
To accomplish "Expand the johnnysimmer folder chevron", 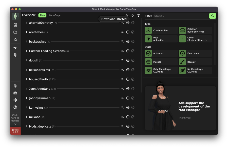I will (x=26, y=98).
